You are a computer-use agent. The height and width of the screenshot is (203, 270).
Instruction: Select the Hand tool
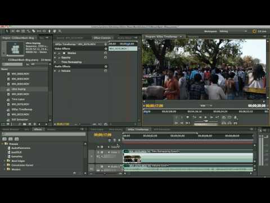(55, 31)
